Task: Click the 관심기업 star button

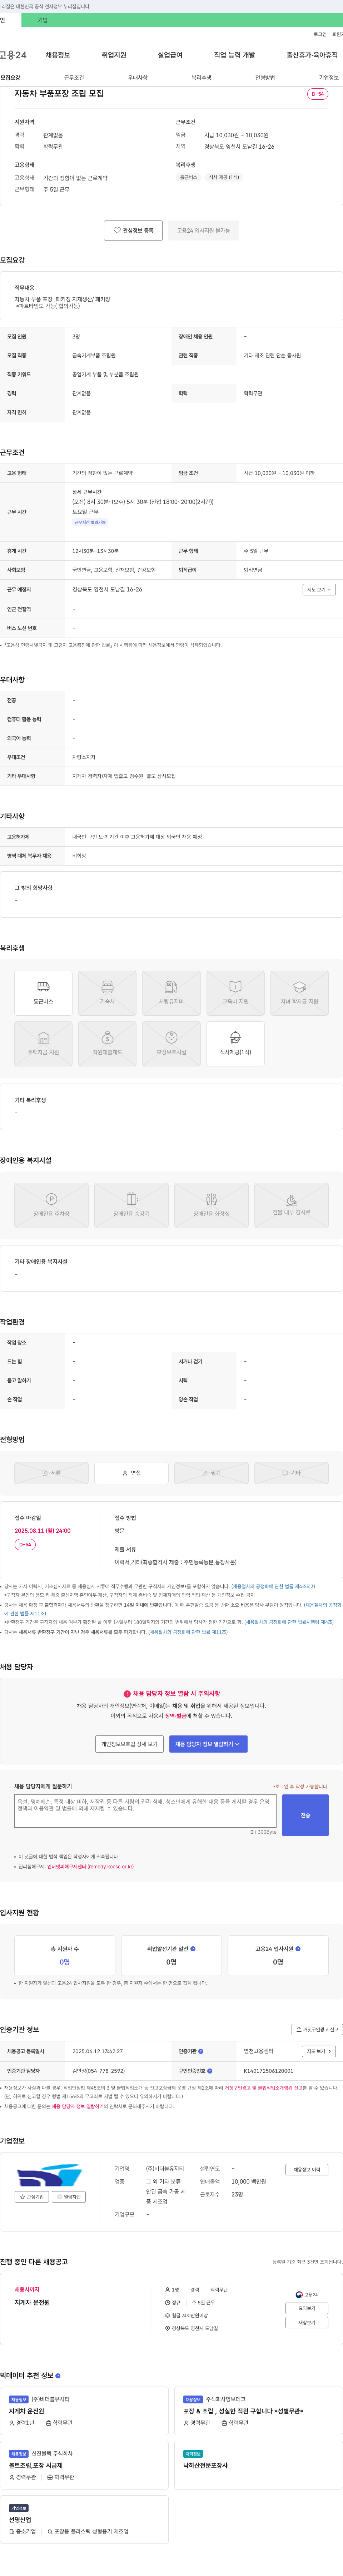Action: [x=32, y=2197]
